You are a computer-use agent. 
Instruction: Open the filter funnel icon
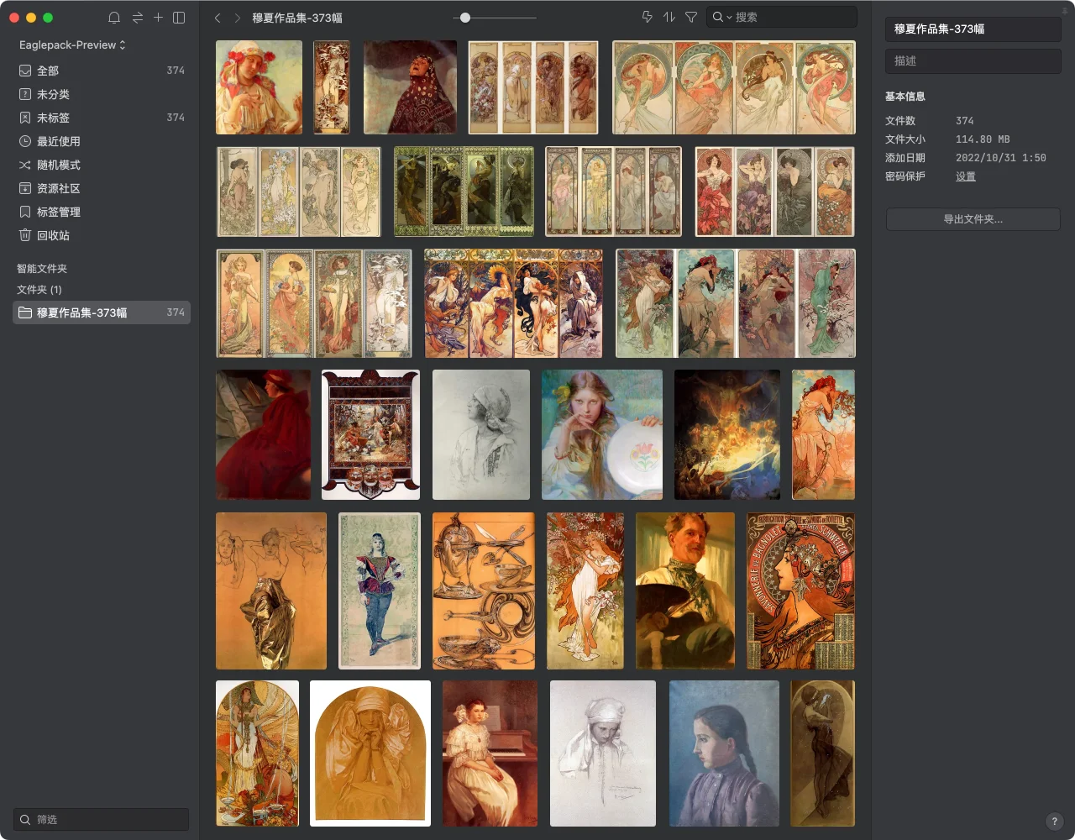pos(690,17)
